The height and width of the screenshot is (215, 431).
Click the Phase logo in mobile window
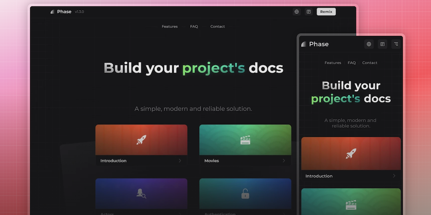[315, 44]
